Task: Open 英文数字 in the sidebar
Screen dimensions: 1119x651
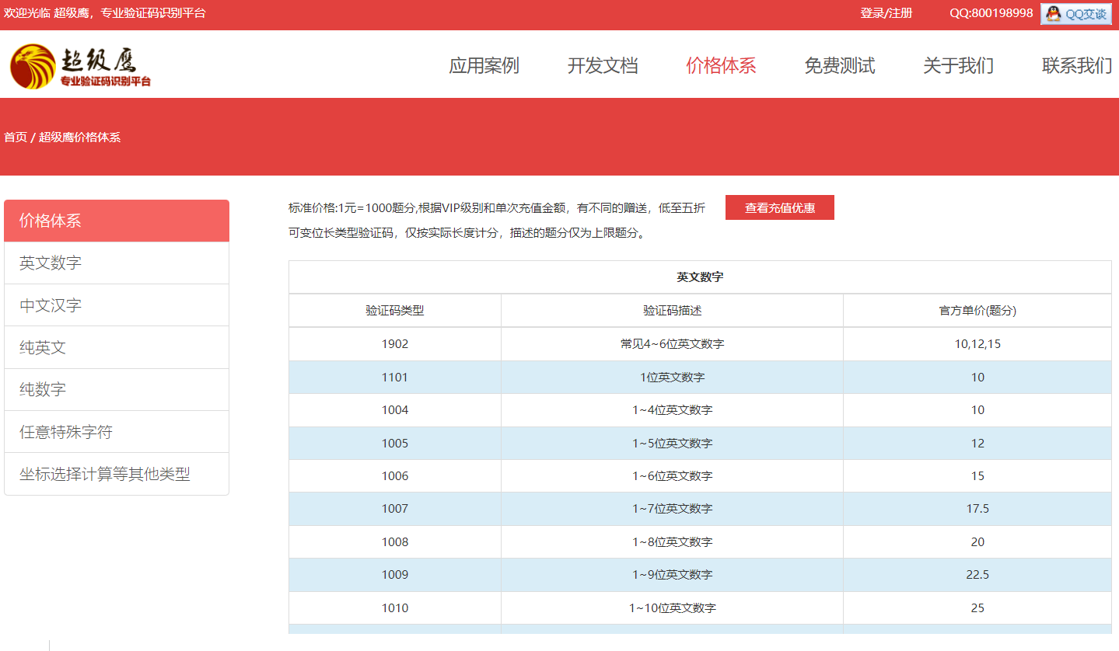Action: tap(117, 263)
